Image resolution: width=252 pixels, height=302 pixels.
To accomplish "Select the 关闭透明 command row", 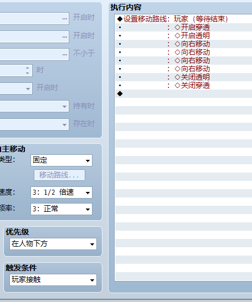I will [x=183, y=77].
